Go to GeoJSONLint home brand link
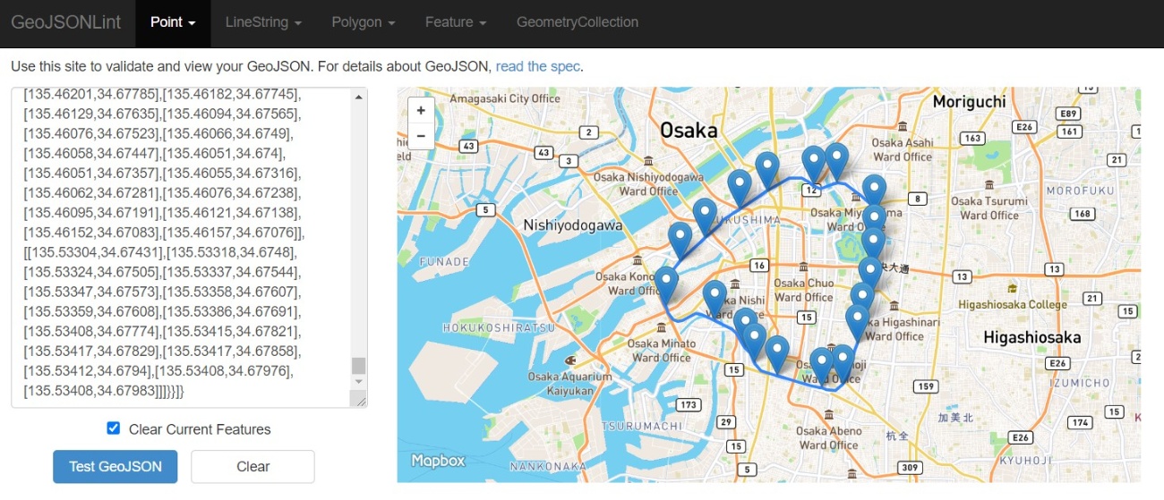 click(x=66, y=22)
